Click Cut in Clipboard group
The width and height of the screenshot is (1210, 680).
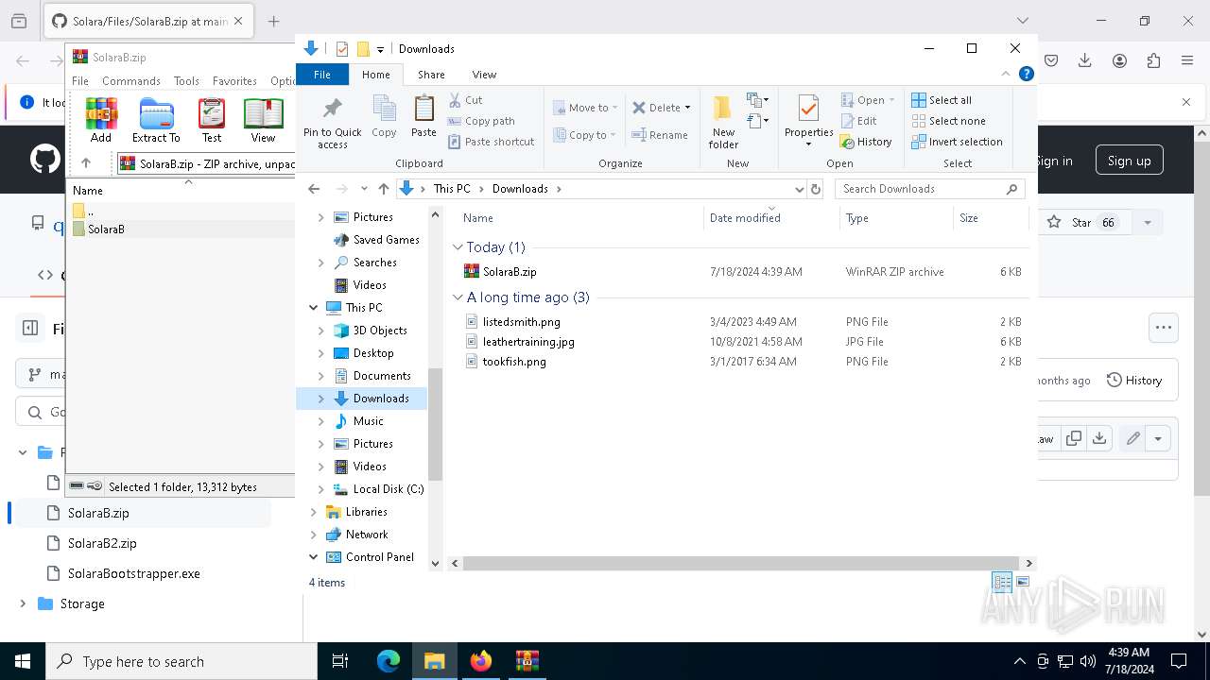tap(466, 100)
